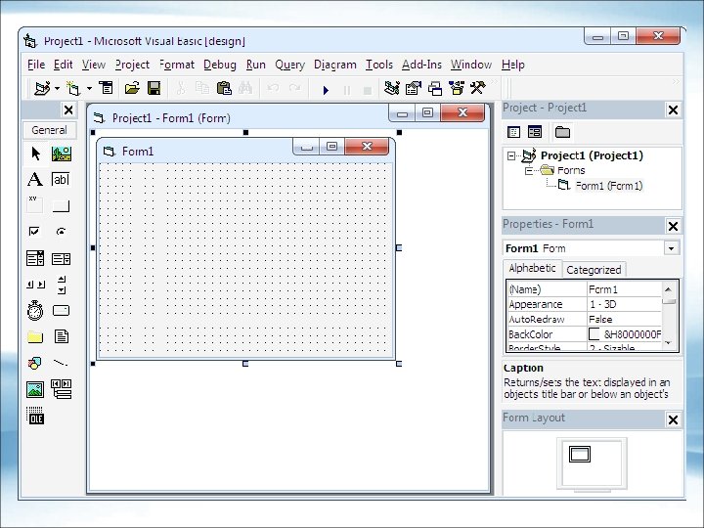Select the VScrollBar control tool
Screen dimensions: 704x528
click(x=62, y=285)
